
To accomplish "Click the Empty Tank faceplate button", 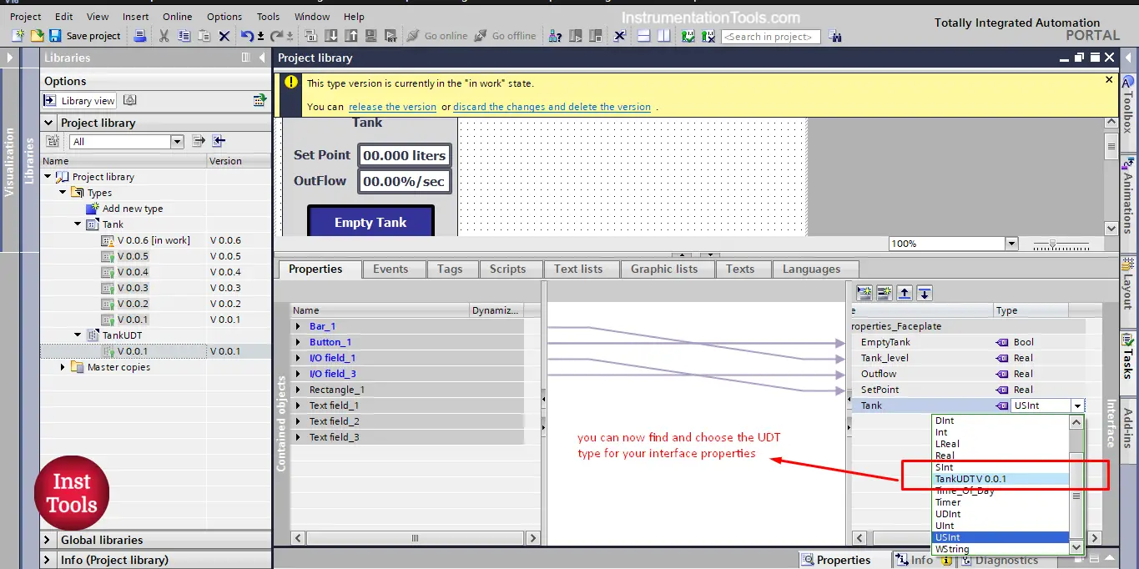I will click(x=370, y=222).
